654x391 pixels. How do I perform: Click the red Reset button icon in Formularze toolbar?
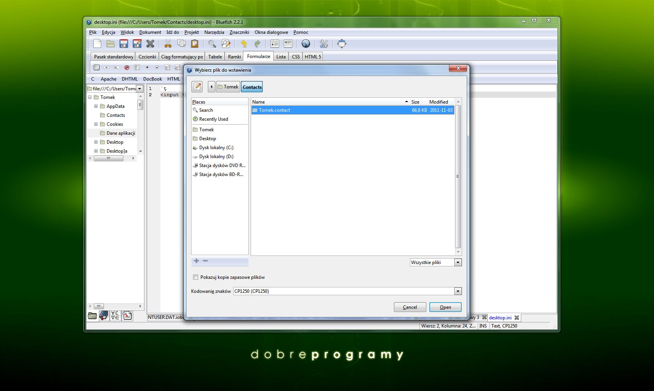[x=127, y=67]
